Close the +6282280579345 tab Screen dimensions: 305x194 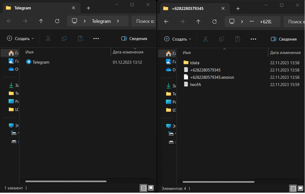tap(223, 8)
